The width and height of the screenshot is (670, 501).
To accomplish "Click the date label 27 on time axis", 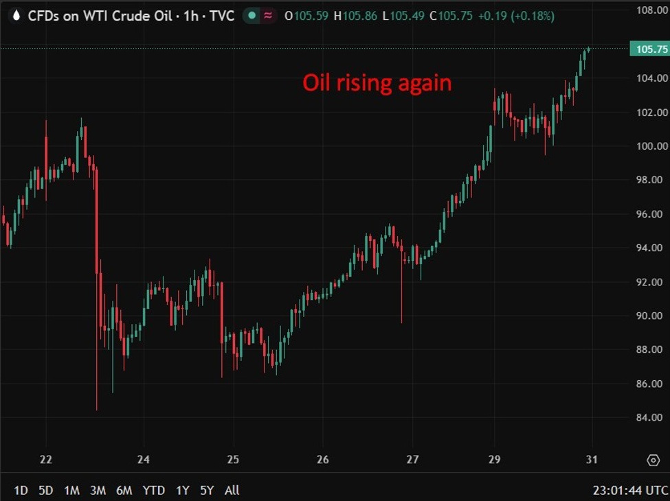I will [x=412, y=460].
